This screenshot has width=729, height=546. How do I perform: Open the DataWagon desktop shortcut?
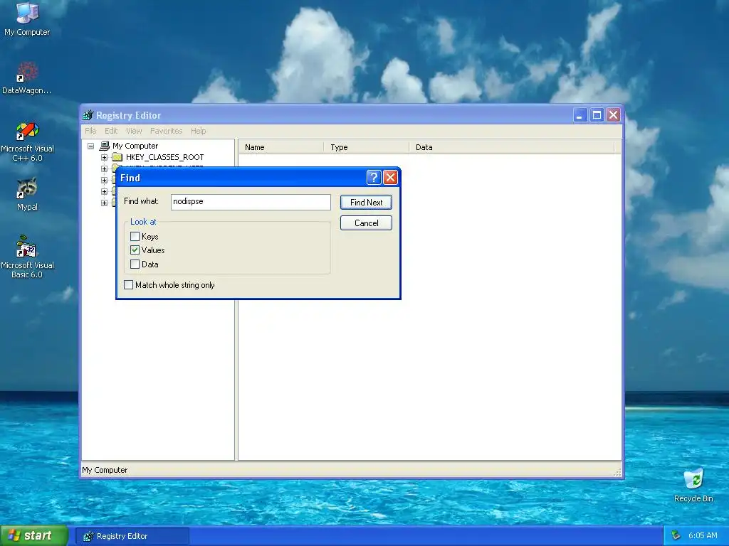point(27,78)
